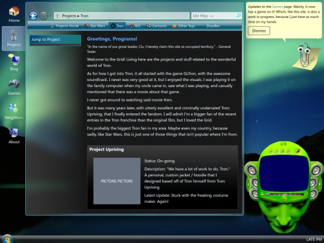The image size is (324, 243).
Task: Click stop on the green head player
Action: coord(283,151)
